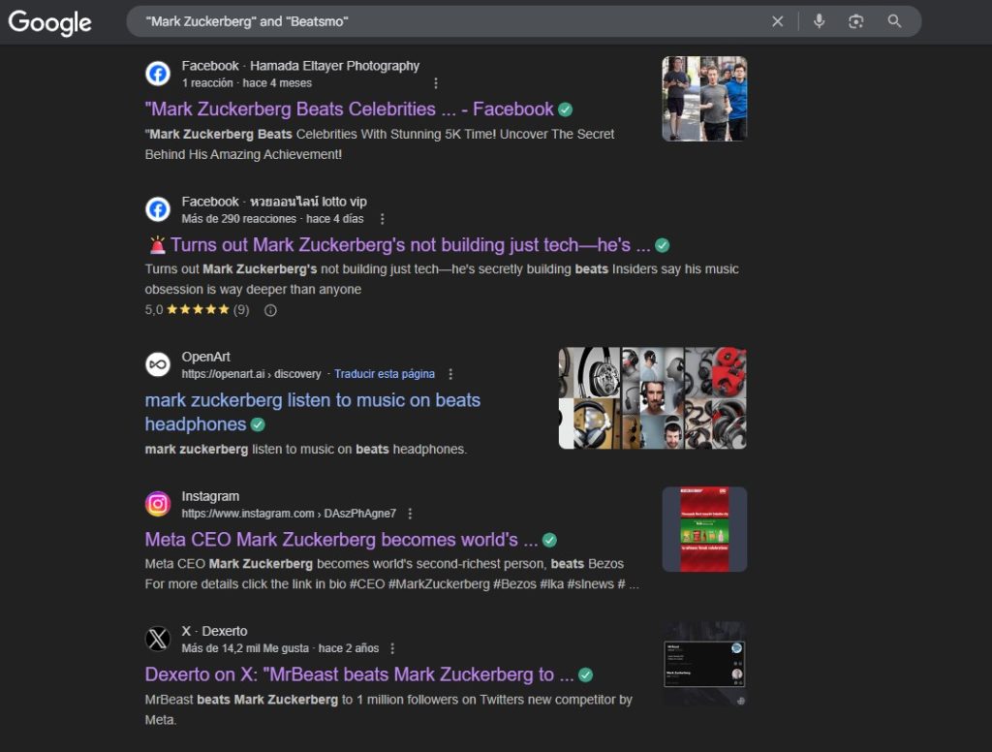Submit search with the magnifying glass icon
Image resolution: width=992 pixels, height=752 pixels.
[x=894, y=21]
